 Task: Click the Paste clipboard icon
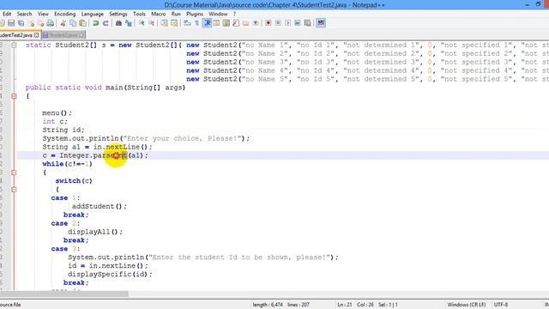click(82, 23)
